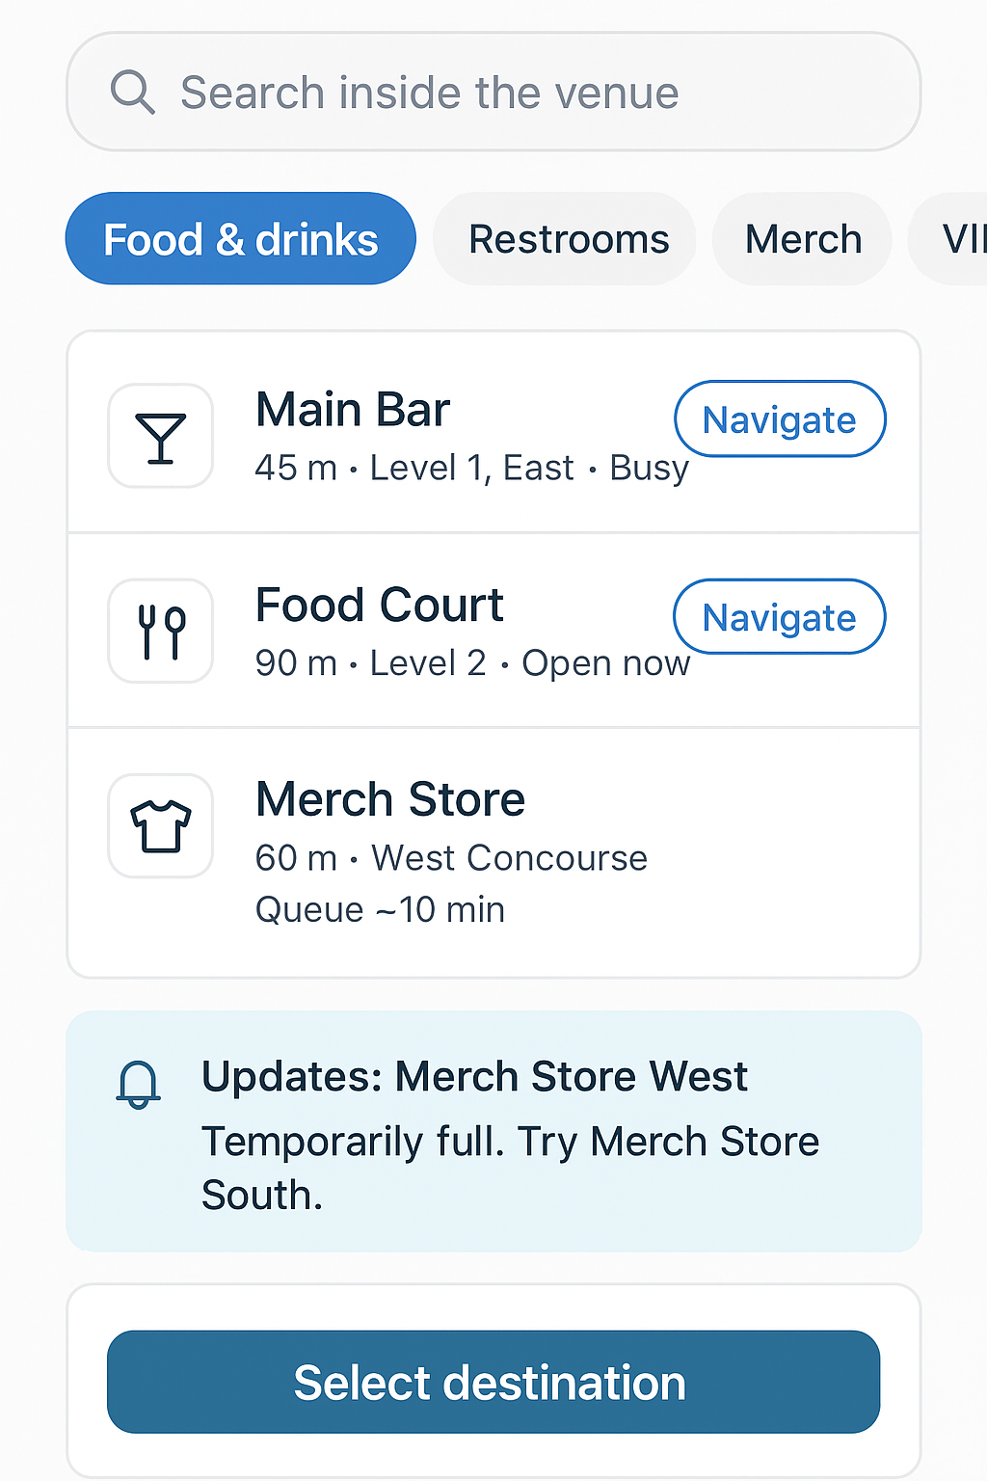Switch to the Merch filter
This screenshot has height=1481, width=987.
[x=803, y=239]
